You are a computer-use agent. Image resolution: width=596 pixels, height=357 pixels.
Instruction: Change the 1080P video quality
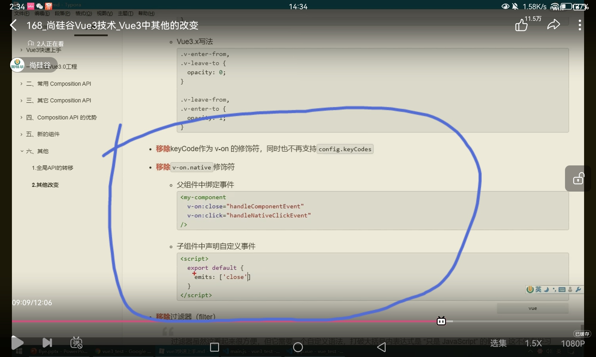pyautogui.click(x=573, y=344)
